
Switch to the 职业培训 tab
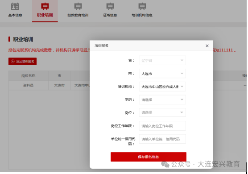tap(45, 11)
